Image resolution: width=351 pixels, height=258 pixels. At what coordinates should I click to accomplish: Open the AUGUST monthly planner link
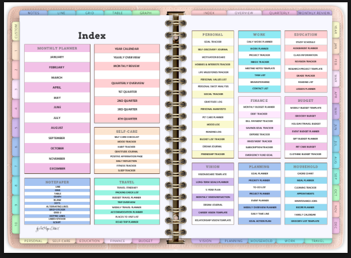57,128
